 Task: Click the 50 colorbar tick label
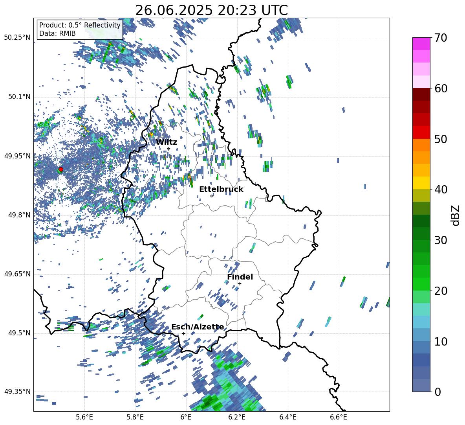click(441, 139)
